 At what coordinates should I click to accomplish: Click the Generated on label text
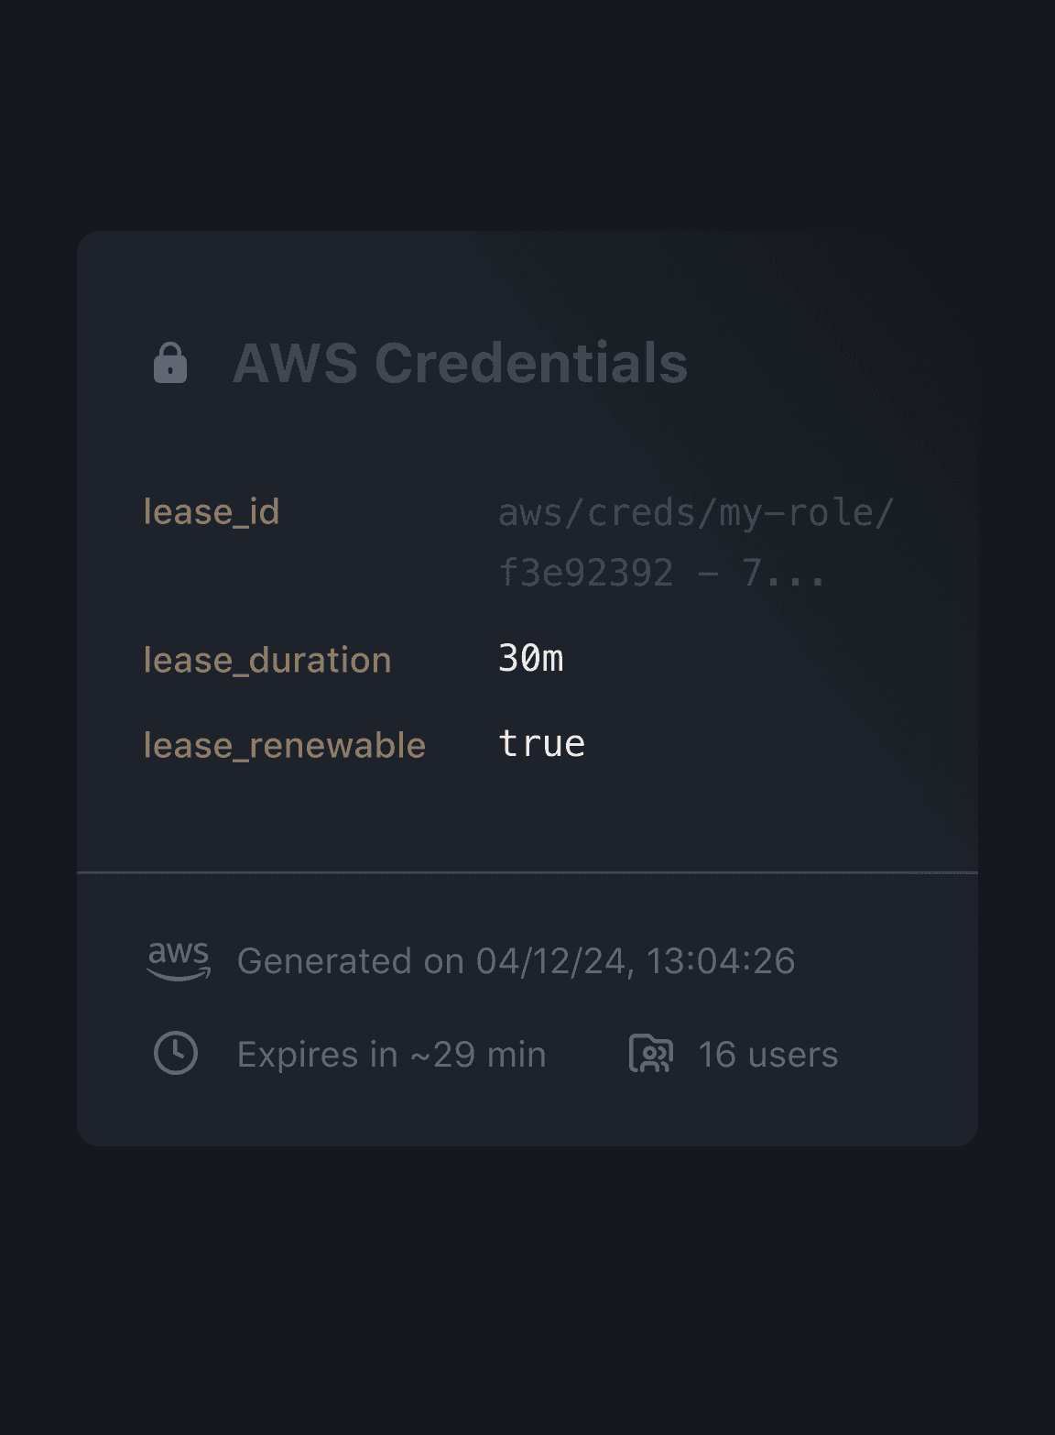(350, 961)
